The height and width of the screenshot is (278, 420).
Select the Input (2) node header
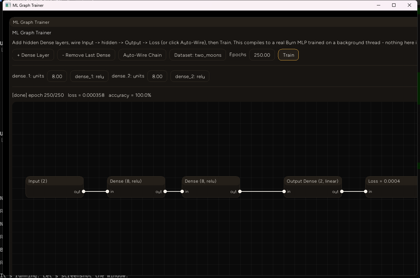point(55,181)
